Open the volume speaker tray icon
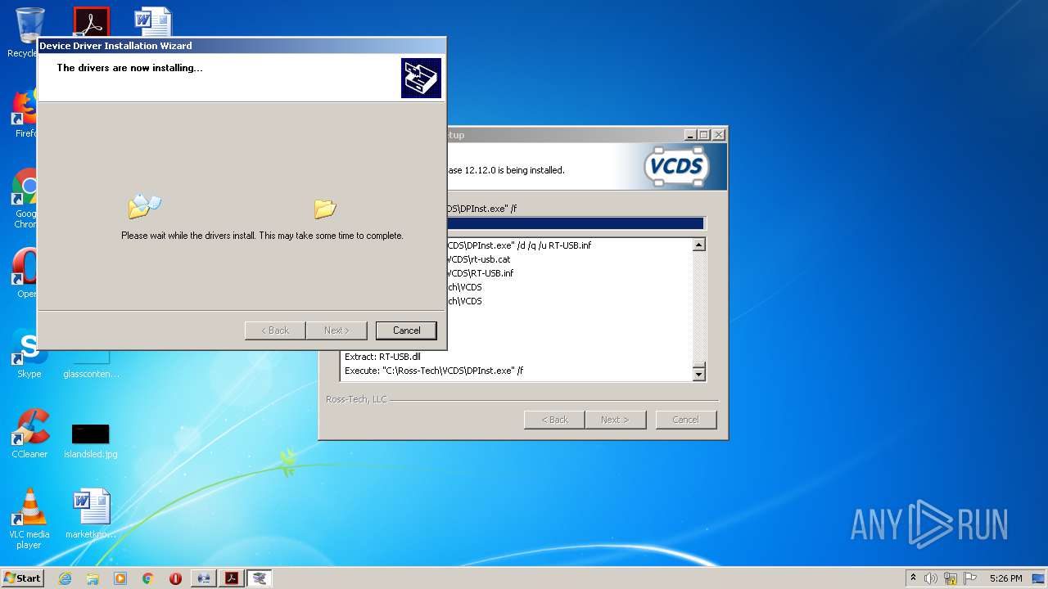 (x=931, y=578)
